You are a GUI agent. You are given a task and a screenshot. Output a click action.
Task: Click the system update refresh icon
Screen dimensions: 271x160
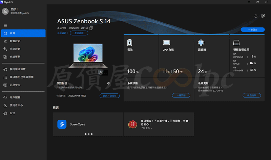(5, 57)
